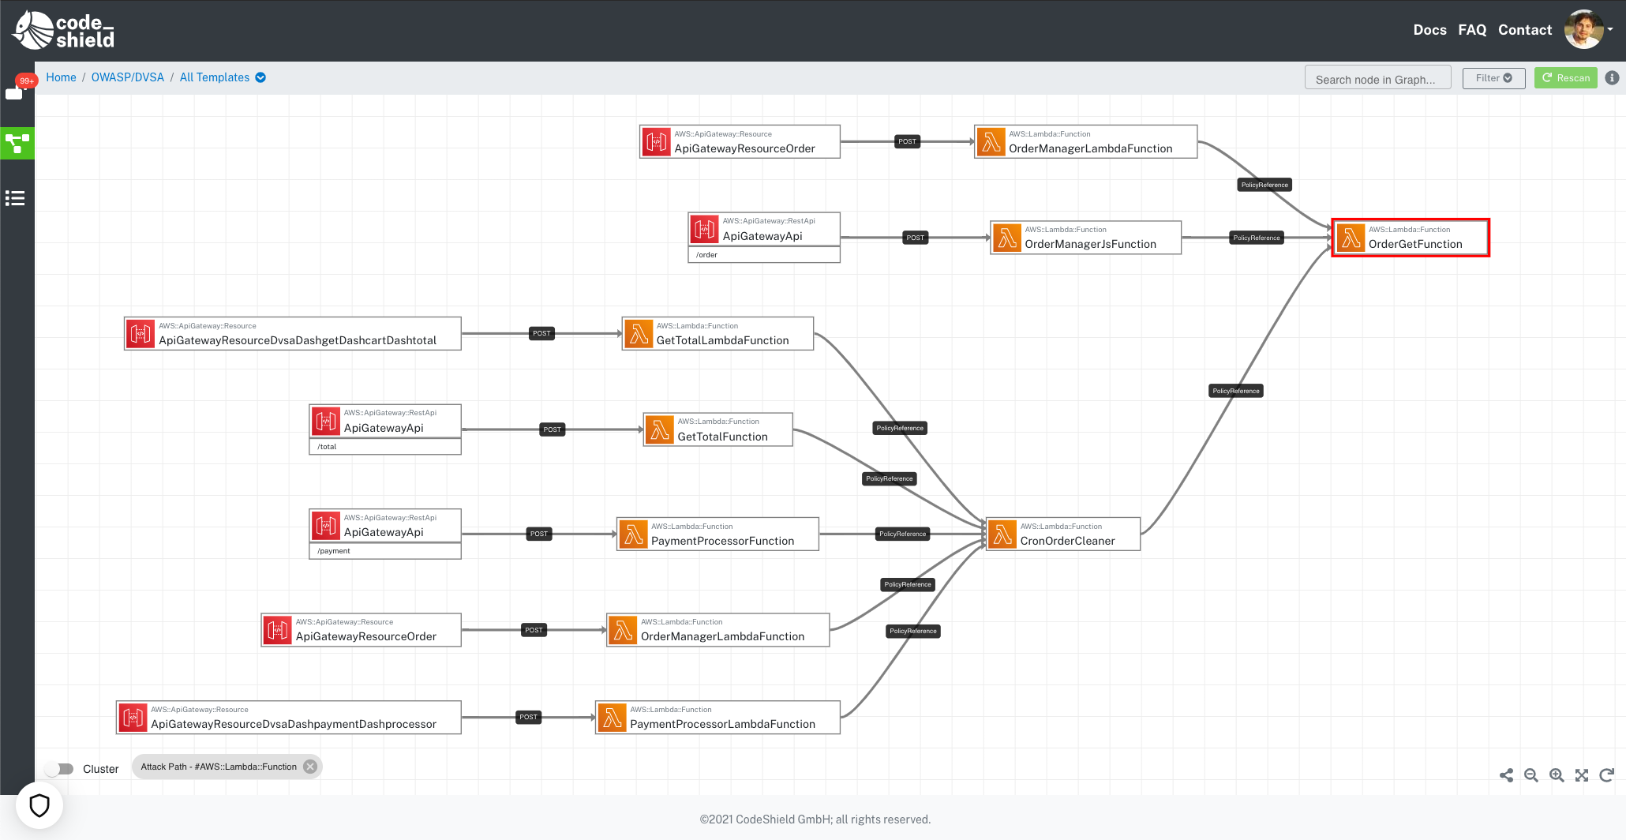This screenshot has width=1626, height=840.
Task: Click the top OrderManagerLambdaFunction node icon
Action: pos(991,142)
